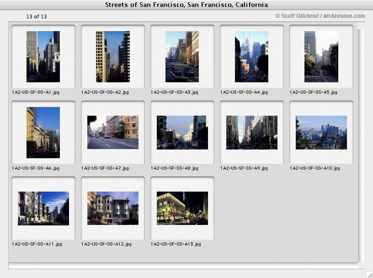Image resolution: width=373 pixels, height=278 pixels.
Task: Select the 1A2-US-SF-SS-A10.jpg skyline thumbnail
Action: tap(321, 133)
